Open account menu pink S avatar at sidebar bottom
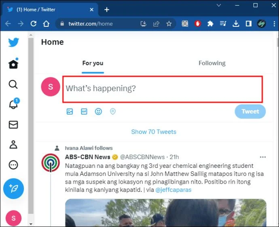Screen dimensions: 279x227 click(x=13, y=218)
